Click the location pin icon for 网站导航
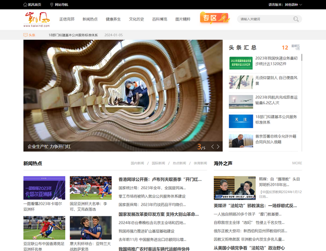The image size is (326, 251). [x=51, y=5]
